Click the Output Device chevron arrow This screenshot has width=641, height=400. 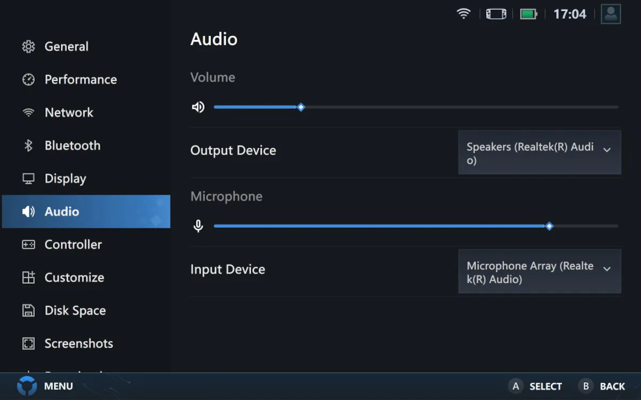pyautogui.click(x=607, y=150)
